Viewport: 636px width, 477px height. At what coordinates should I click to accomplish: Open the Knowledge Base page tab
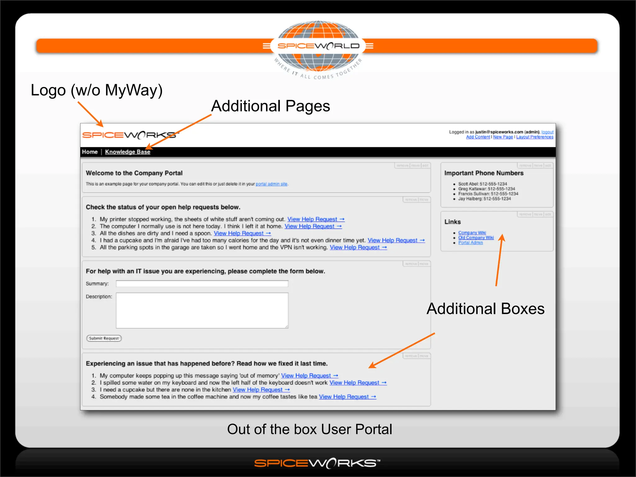click(x=128, y=152)
